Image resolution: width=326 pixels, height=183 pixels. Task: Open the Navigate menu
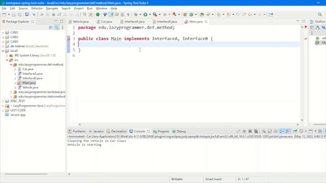52,8
